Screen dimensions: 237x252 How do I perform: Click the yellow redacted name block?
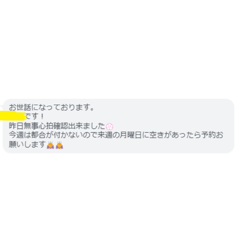[13, 116]
